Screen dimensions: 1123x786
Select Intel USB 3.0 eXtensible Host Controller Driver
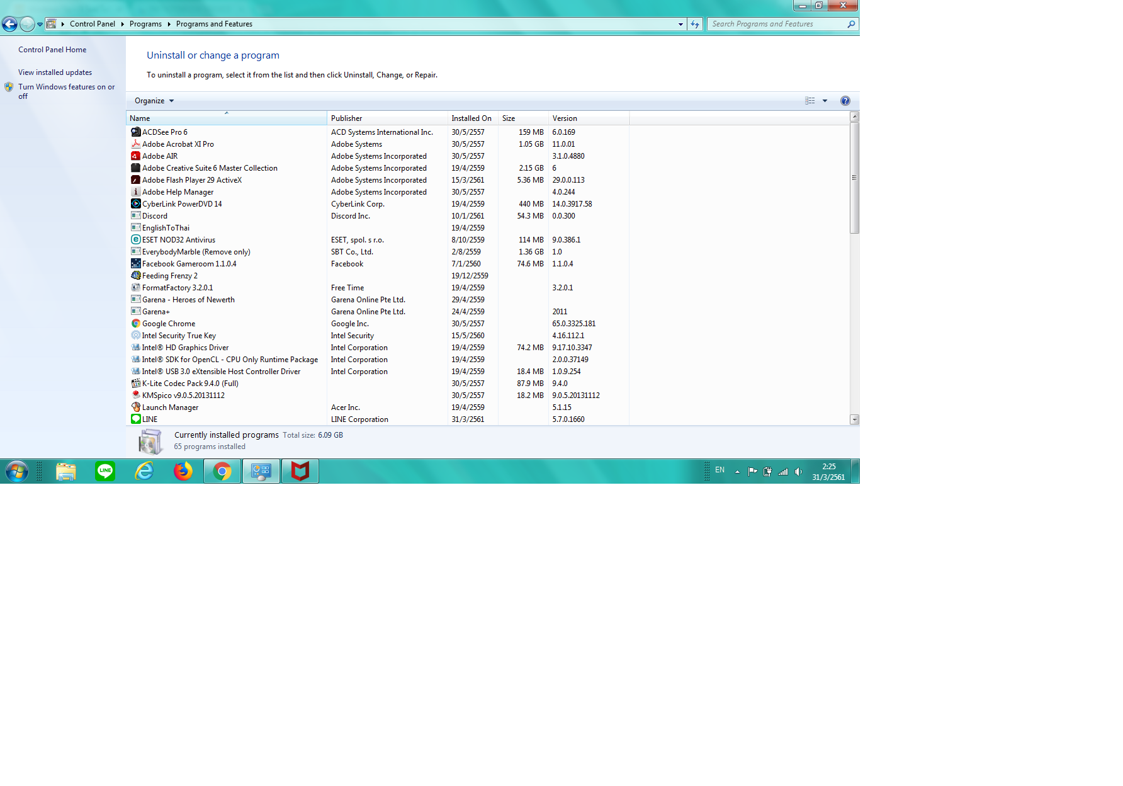[378, 371]
